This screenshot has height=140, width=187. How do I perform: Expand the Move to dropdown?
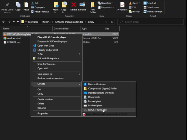coord(56,11)
